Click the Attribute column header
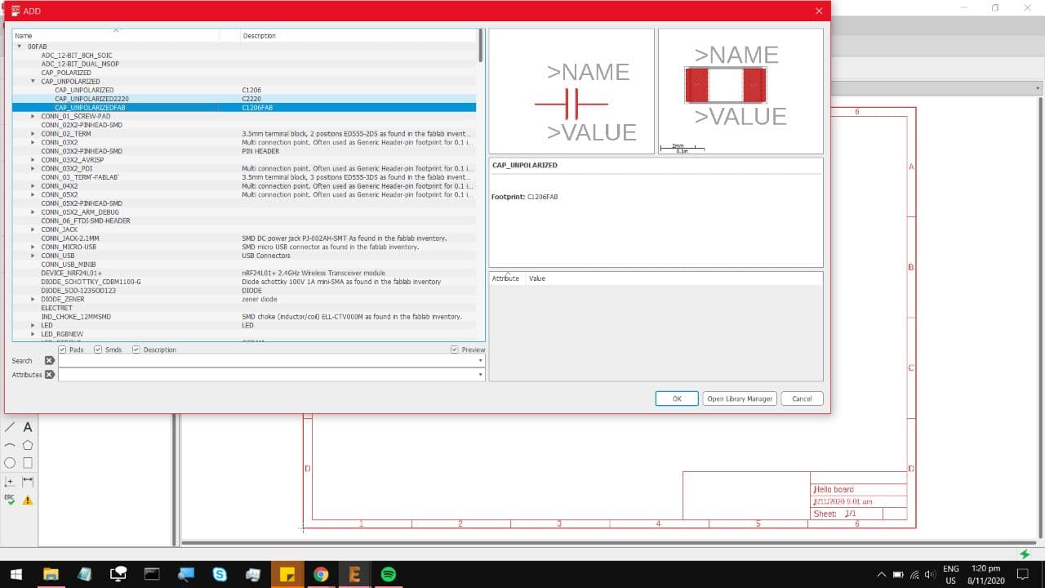 coord(506,278)
